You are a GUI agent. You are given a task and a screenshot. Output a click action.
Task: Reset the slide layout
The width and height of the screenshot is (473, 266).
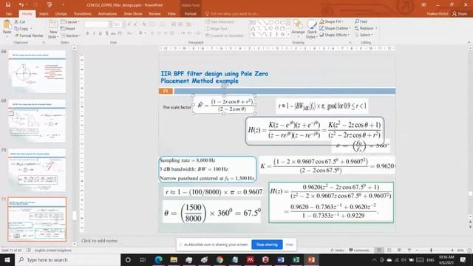(x=68, y=29)
